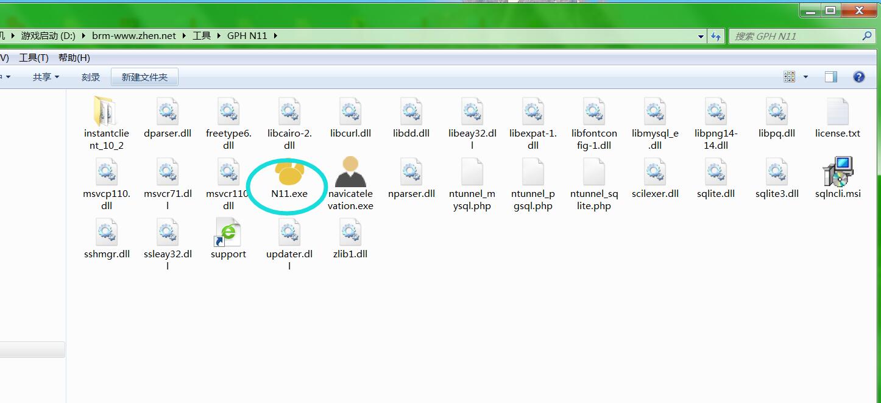Click the 刻录 button
Screen dimensions: 881x403
90,77
